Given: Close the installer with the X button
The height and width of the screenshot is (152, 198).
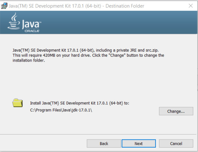Looking at the screenshot, I should [191, 5].
